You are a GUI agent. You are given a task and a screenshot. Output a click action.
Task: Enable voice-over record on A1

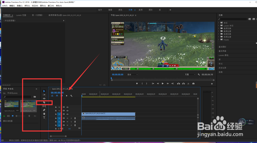point(75,118)
